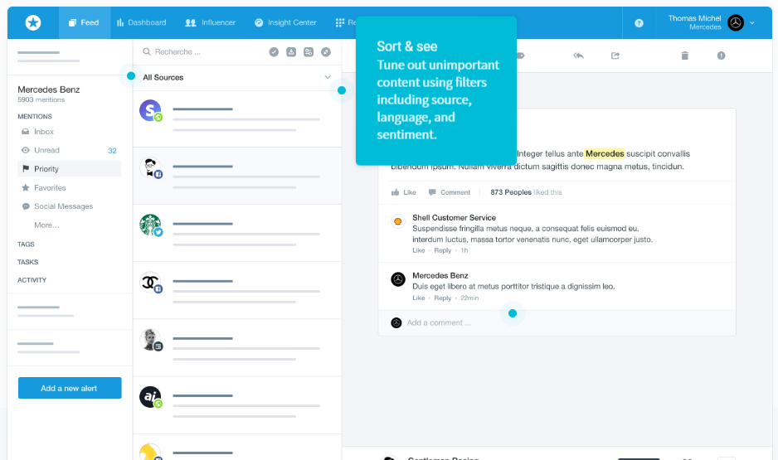Expand the All Sources dropdown

click(237, 77)
